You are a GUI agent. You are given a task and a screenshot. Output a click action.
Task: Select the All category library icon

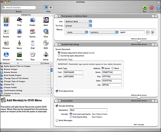[6, 20]
